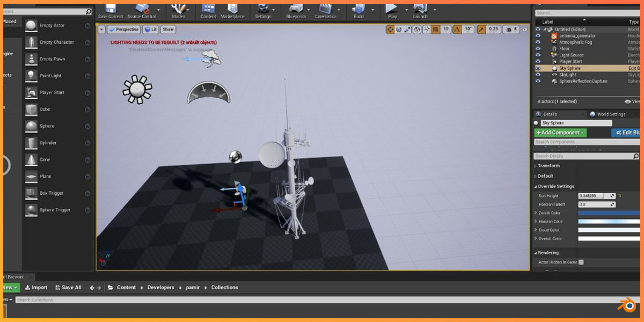Click Import in the Content Browser
The width and height of the screenshot is (644, 322).
tap(36, 287)
